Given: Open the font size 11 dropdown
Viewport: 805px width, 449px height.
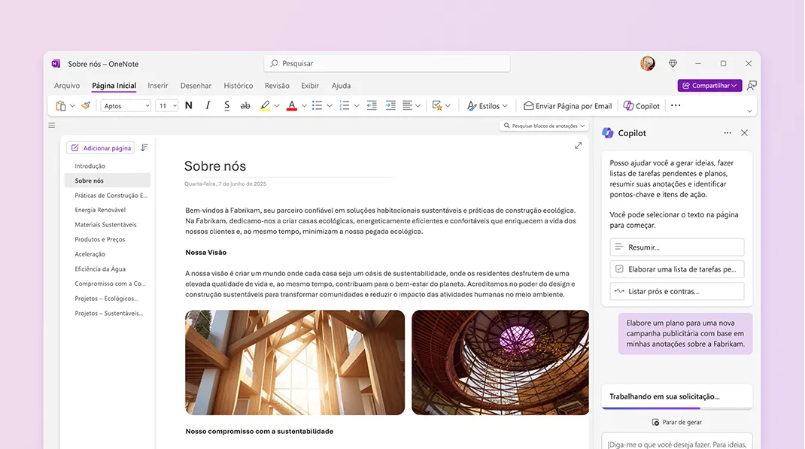Looking at the screenshot, I should pos(167,106).
